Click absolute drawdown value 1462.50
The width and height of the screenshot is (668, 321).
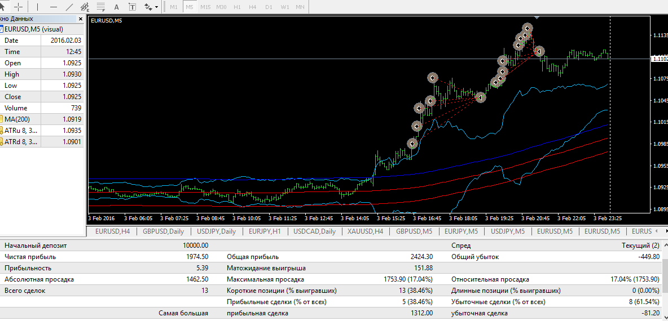197,280
